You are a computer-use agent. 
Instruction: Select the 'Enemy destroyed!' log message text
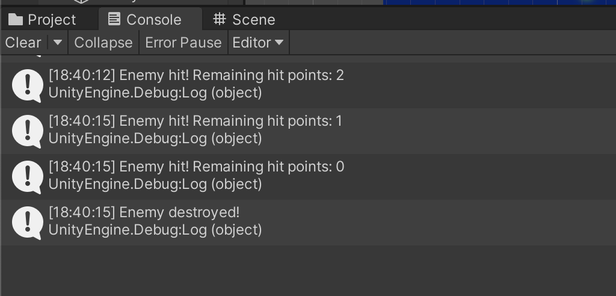179,212
